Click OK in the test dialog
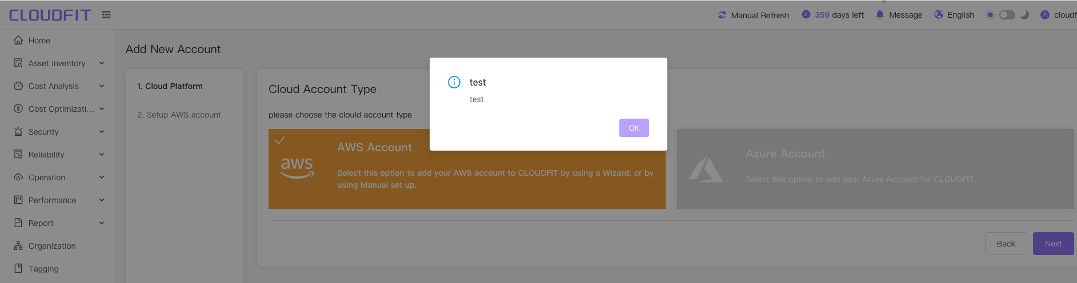This screenshot has height=283, width=1077. [x=634, y=128]
